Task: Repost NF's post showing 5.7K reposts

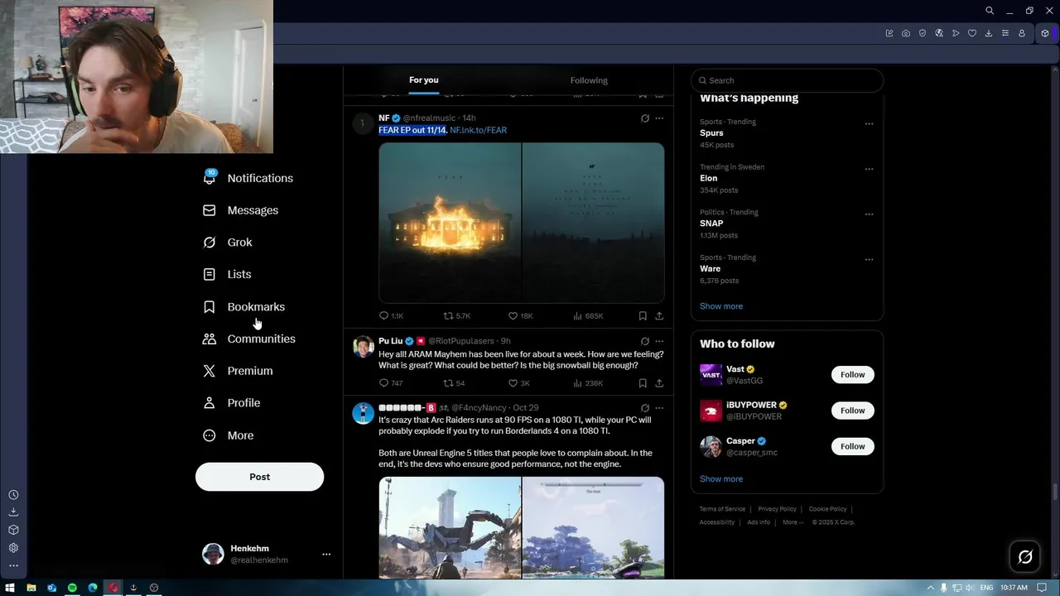Action: [457, 316]
